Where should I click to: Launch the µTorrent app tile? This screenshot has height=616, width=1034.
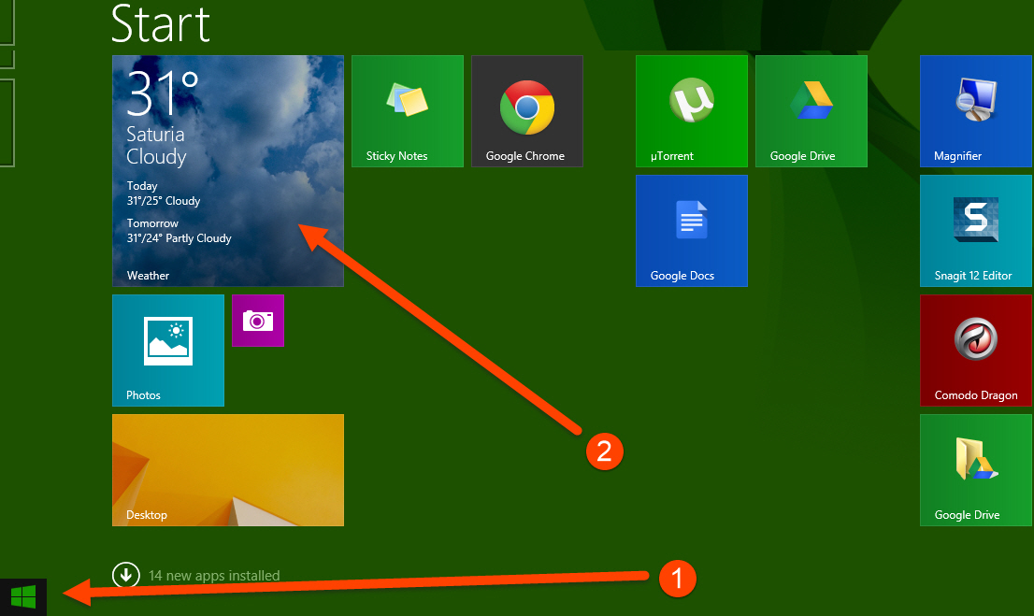[691, 110]
